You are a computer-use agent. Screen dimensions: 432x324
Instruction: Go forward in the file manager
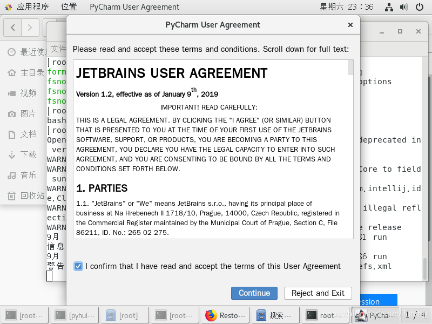pos(30,28)
